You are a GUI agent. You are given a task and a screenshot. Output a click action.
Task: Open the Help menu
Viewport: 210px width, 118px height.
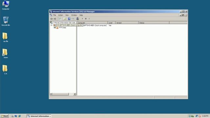click(81, 15)
